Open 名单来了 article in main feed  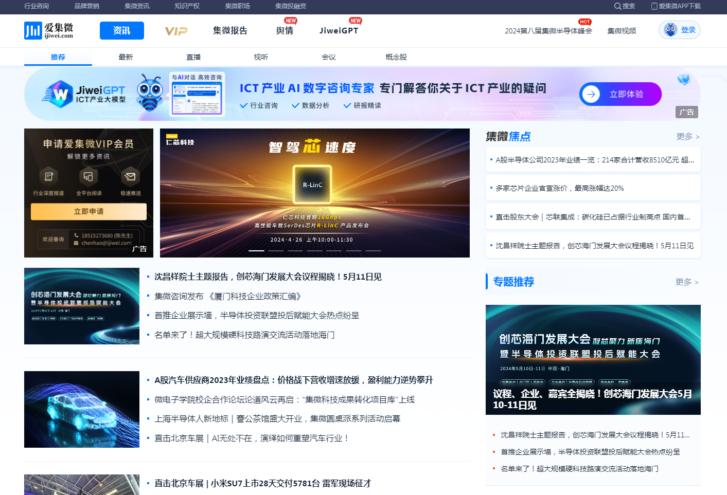(x=244, y=335)
